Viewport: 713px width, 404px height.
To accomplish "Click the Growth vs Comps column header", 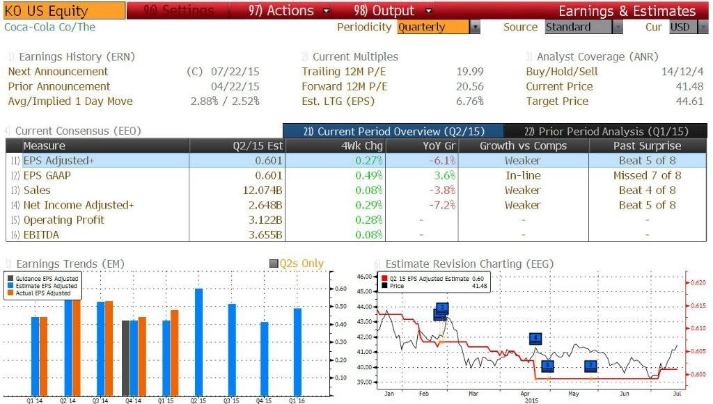I will click(x=524, y=146).
